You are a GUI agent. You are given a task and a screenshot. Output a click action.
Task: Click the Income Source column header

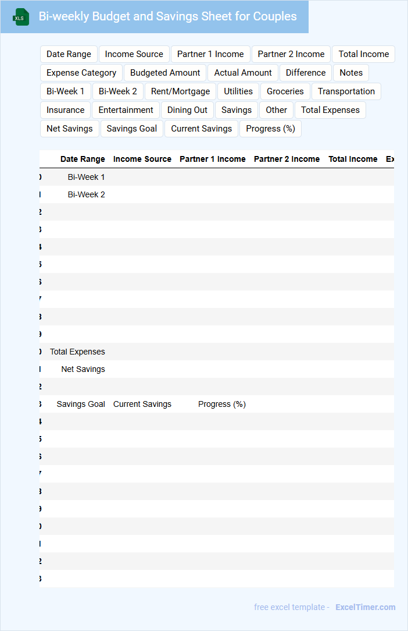(142, 159)
